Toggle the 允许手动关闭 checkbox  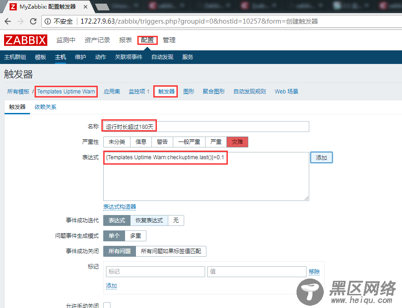point(107,305)
